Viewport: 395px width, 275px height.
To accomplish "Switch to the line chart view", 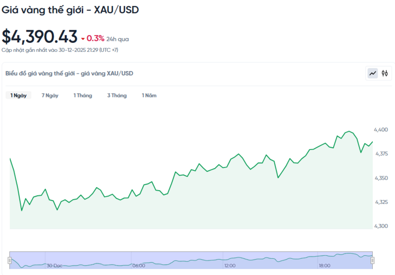I will pyautogui.click(x=373, y=74).
